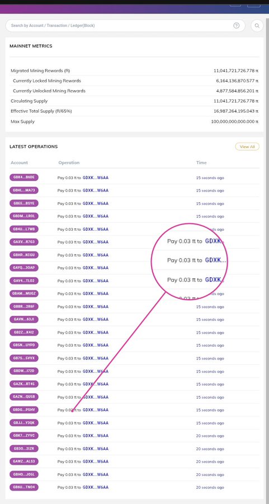Open account badge GAV4...TLO2
This screenshot has width=269, height=504.
[24, 281]
